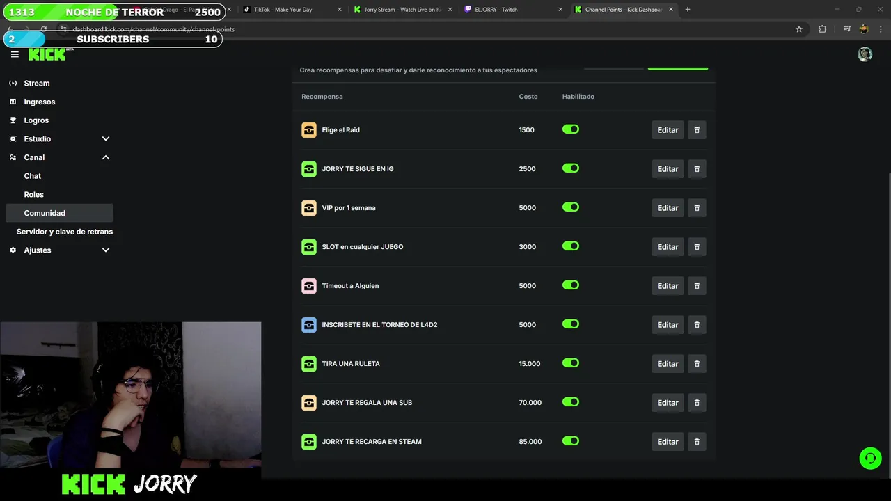Bookmark this page with the star icon
Image resolution: width=891 pixels, height=501 pixels.
tap(799, 29)
